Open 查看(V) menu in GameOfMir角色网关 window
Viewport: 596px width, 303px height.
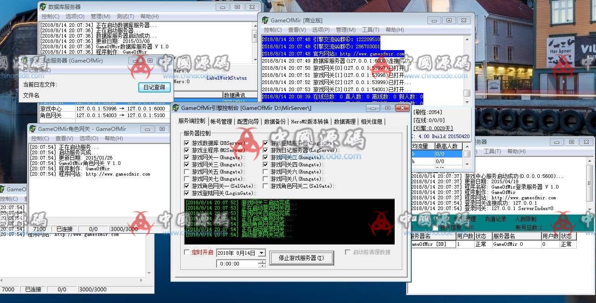64,139
